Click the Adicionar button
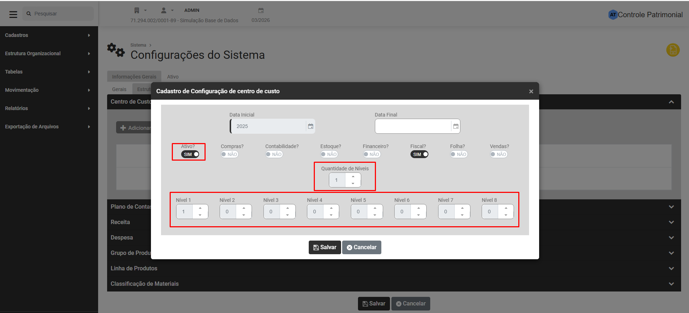The image size is (689, 313). point(134,128)
